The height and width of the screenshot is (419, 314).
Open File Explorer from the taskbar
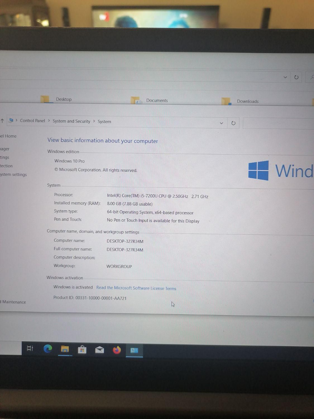pyautogui.click(x=65, y=349)
